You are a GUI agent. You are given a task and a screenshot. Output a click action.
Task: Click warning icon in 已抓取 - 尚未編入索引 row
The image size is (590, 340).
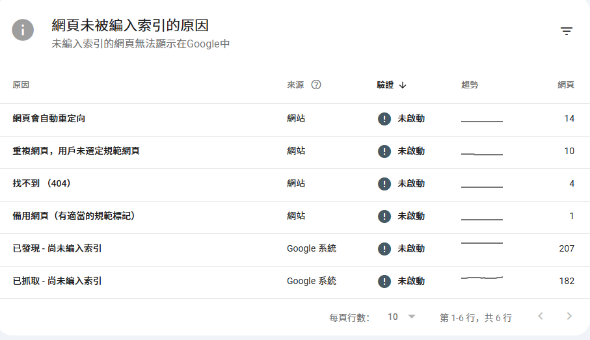[384, 281]
